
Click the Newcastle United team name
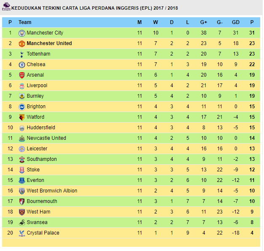coord(46,138)
